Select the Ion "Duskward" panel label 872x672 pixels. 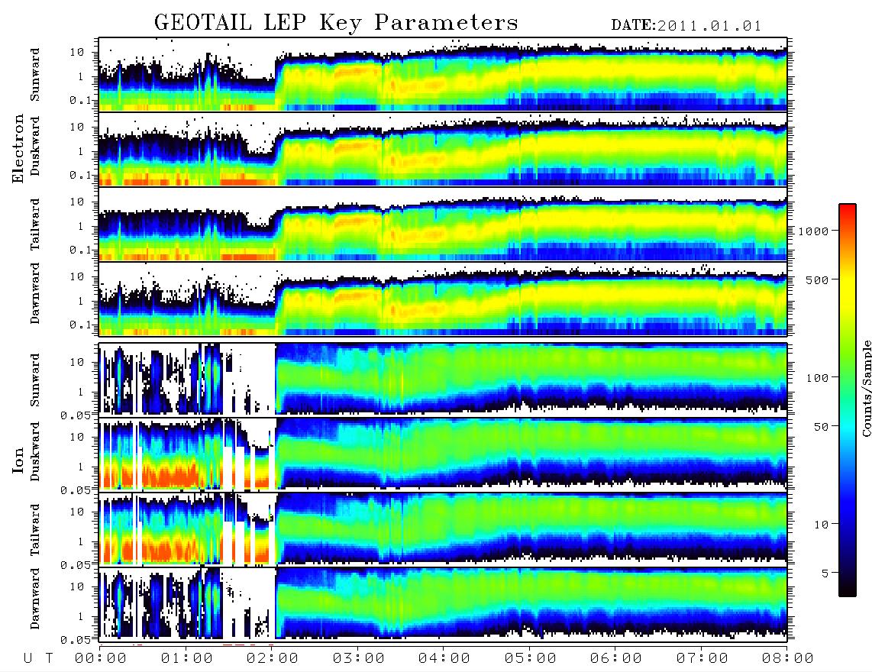35,452
